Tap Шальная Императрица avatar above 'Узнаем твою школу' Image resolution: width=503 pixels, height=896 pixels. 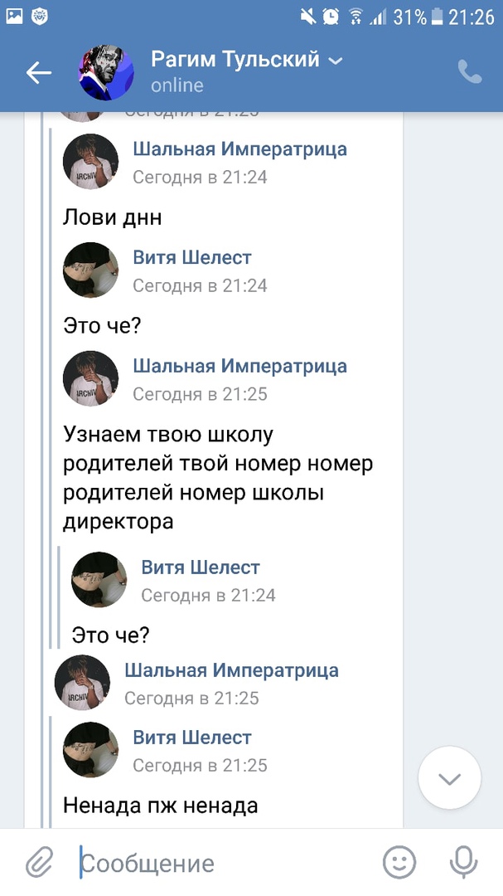90,378
